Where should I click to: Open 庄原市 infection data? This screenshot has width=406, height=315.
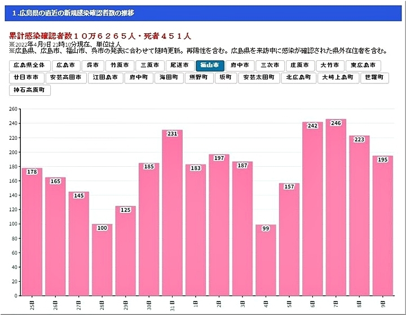click(x=300, y=65)
